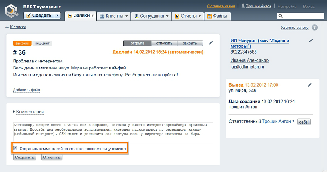Click the search input field
This screenshot has height=172, width=327.
point(300,16)
